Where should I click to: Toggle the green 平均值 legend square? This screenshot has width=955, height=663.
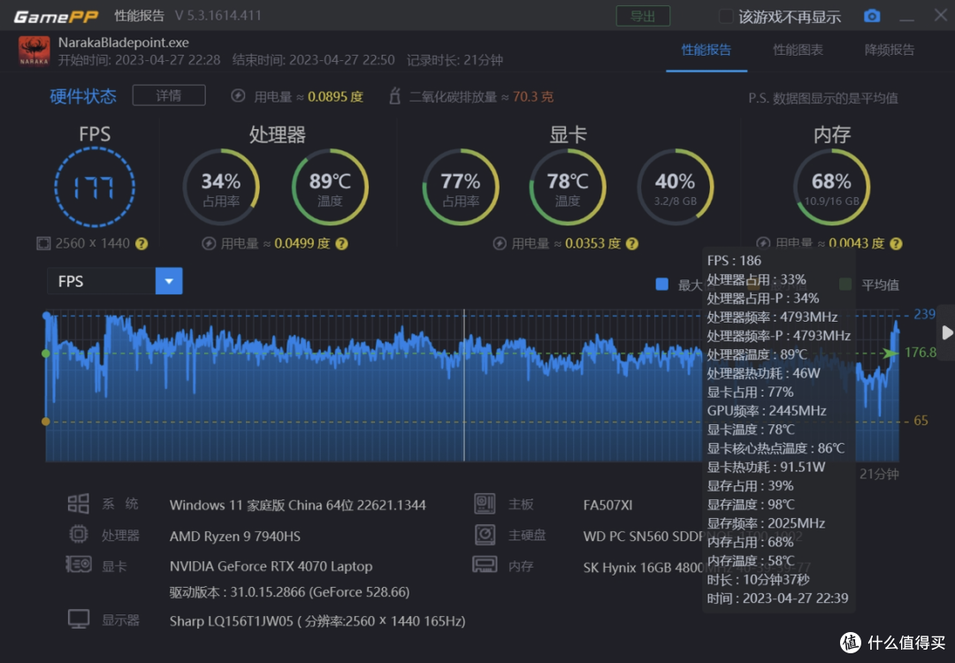pyautogui.click(x=844, y=285)
